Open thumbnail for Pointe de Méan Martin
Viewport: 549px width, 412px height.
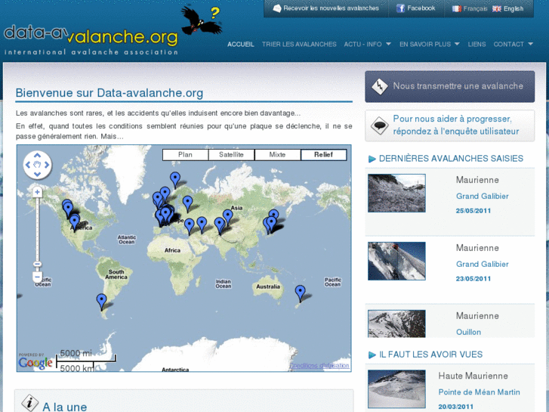tap(396, 389)
